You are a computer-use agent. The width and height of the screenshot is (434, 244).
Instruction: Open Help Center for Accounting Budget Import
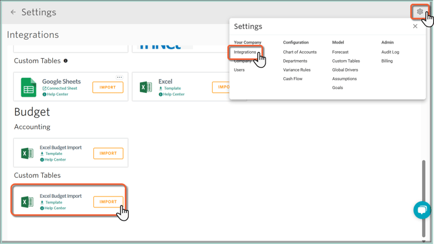click(53, 159)
